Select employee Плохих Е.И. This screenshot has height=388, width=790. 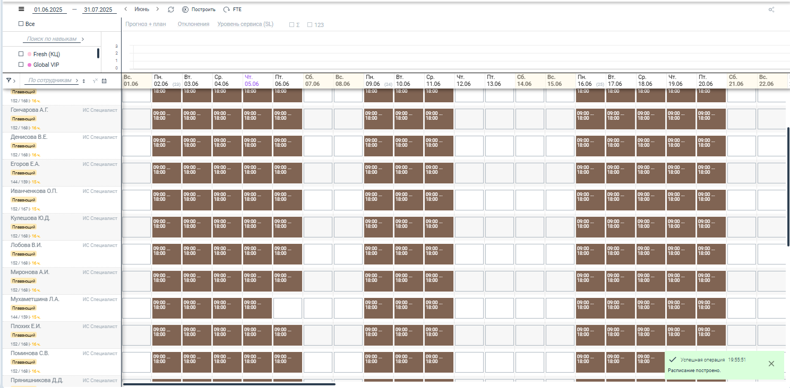point(25,326)
